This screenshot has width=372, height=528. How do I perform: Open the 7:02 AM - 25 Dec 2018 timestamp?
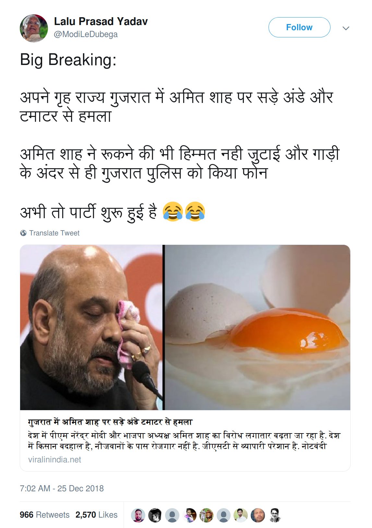pos(62,488)
